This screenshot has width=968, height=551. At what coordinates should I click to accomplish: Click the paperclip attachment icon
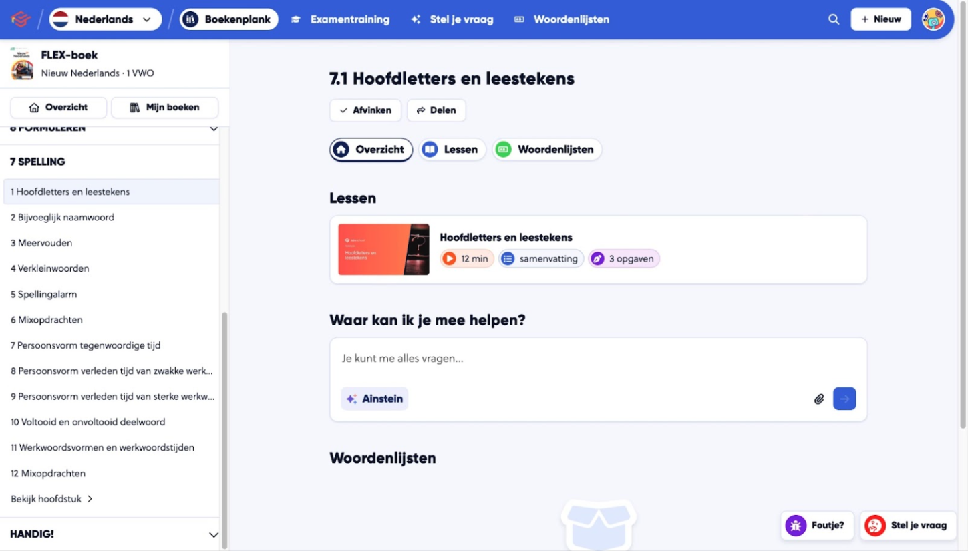pos(819,399)
